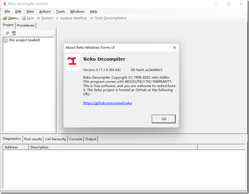The width and height of the screenshot is (249, 194).
Task: Select the (No project loaded) tree item
Action: (24, 40)
